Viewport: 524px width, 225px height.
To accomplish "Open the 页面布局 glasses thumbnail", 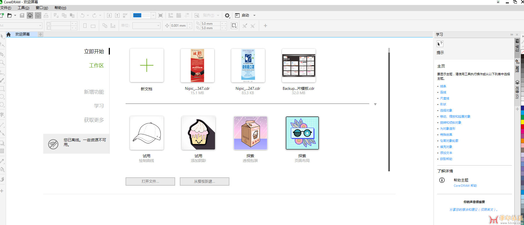I will 302,133.
